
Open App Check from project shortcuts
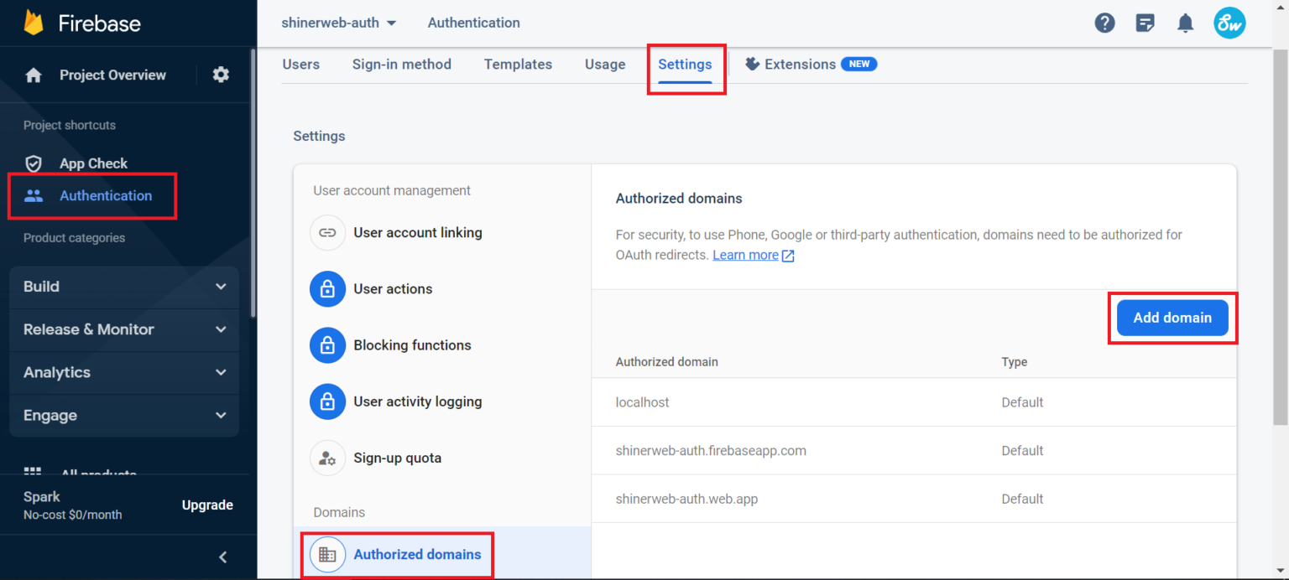click(93, 163)
